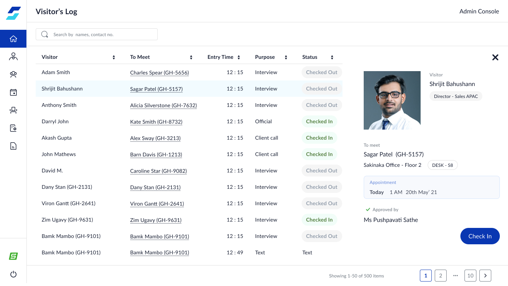Click Checked In status for Darryl John
Viewport: 508px width, 286px height.
[x=319, y=121]
